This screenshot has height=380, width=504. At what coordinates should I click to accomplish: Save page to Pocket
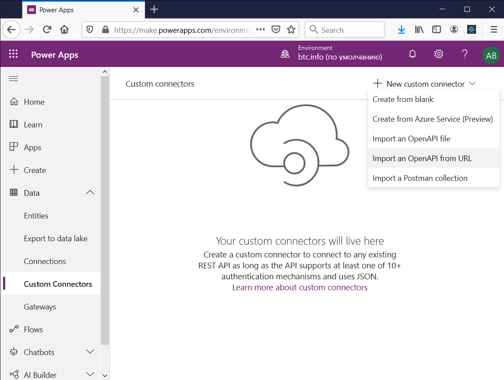(x=276, y=30)
